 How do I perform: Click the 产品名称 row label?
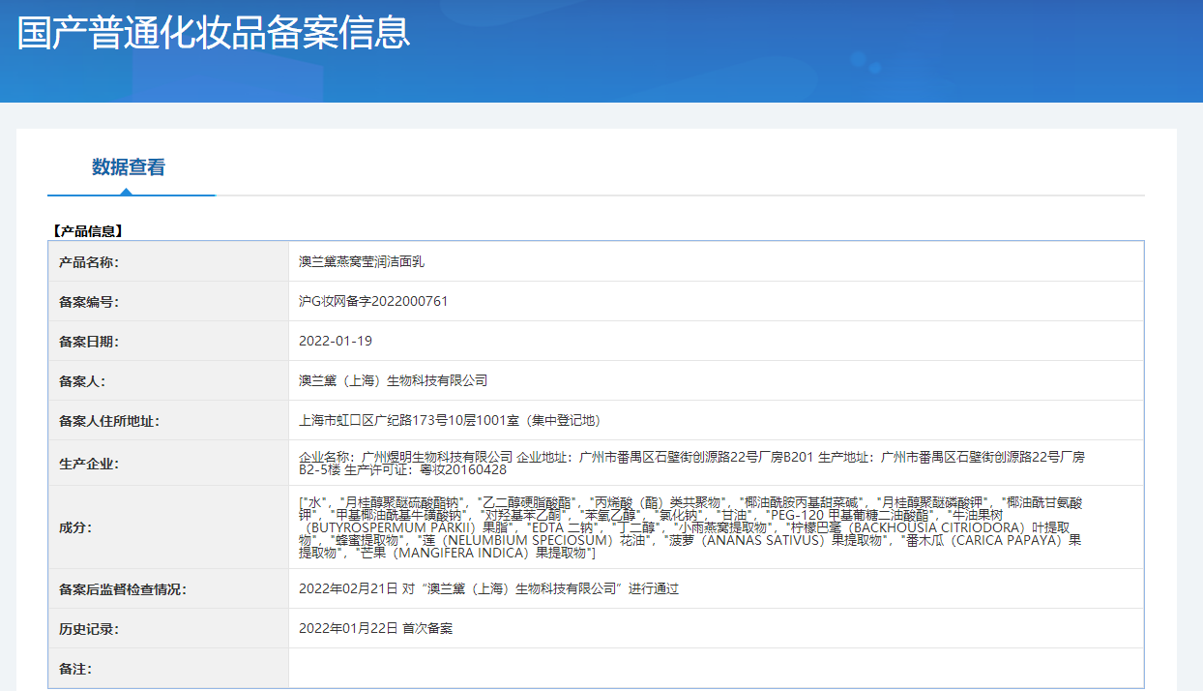[89, 262]
